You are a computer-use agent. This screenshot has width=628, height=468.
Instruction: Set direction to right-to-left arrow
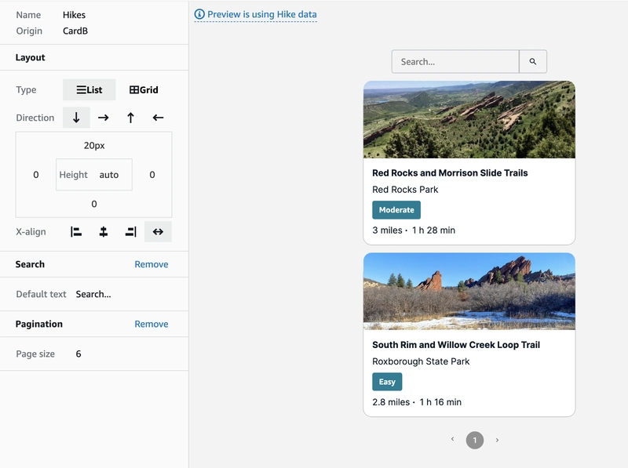[x=158, y=118]
